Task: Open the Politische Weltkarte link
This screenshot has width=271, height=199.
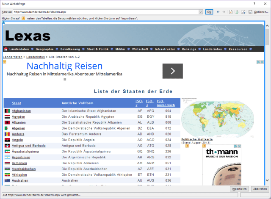Action: pyautogui.click(x=197, y=139)
